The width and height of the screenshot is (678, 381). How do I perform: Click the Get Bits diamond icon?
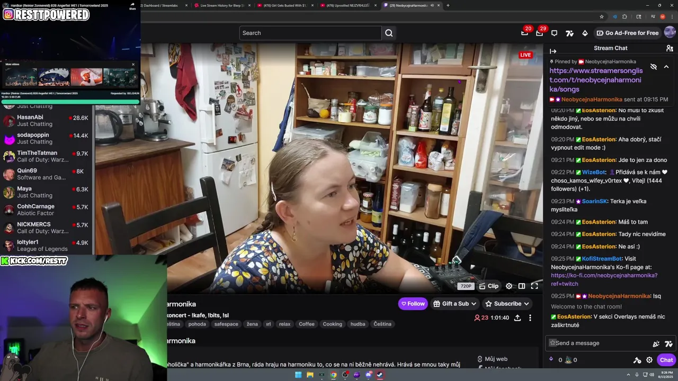pyautogui.click(x=585, y=33)
